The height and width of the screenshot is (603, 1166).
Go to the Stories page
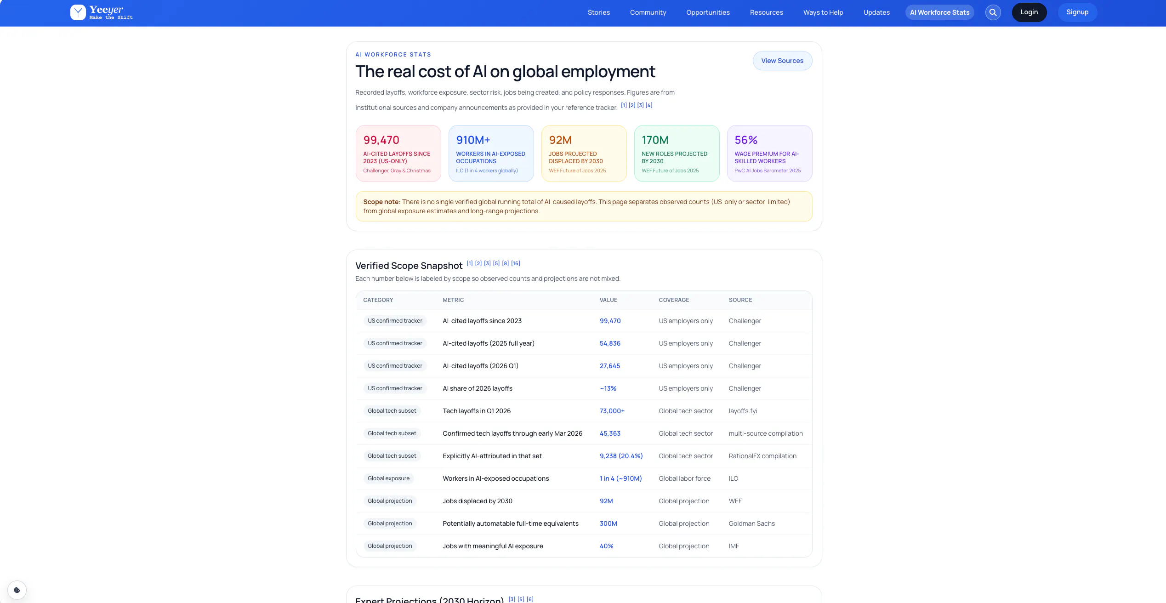(x=599, y=12)
